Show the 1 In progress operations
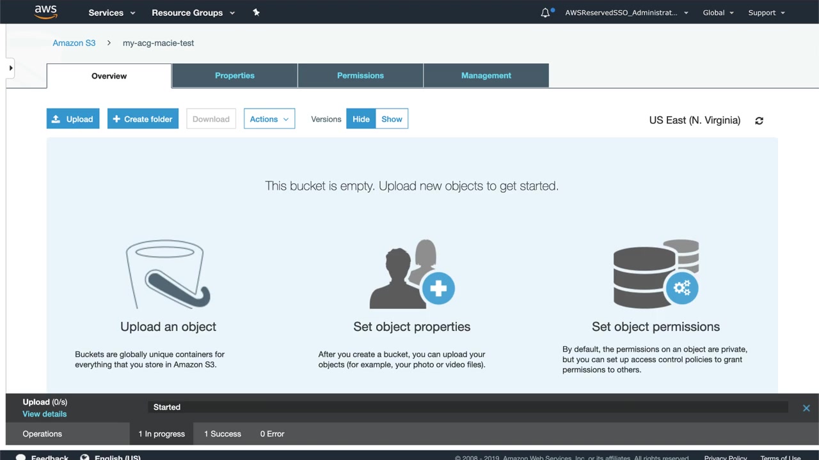The image size is (819, 460). [x=162, y=434]
